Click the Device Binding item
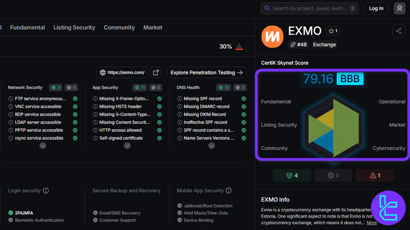The image size is (410, 230). [x=198, y=220]
